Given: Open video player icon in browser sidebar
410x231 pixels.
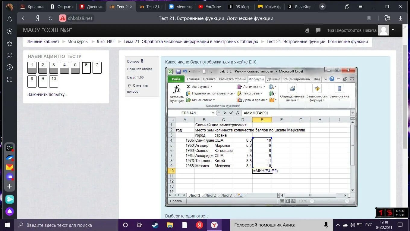Looking at the screenshot, I should pos(9,67).
